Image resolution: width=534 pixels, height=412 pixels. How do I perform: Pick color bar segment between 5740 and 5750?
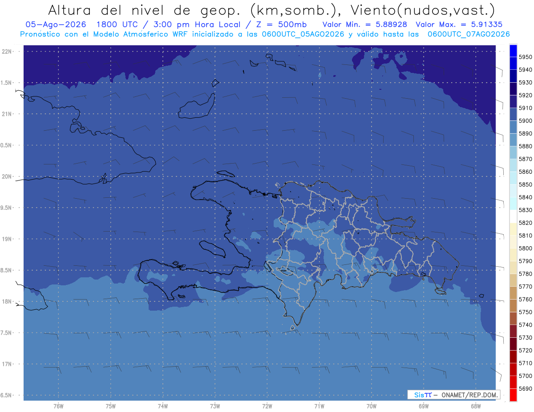point(513,318)
